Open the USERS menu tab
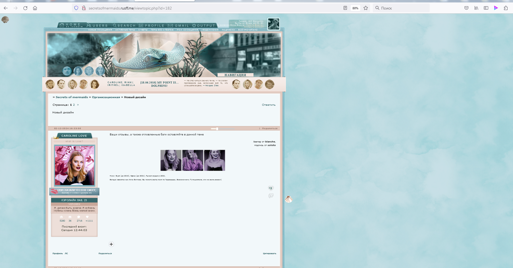This screenshot has width=513, height=268. pos(97,26)
